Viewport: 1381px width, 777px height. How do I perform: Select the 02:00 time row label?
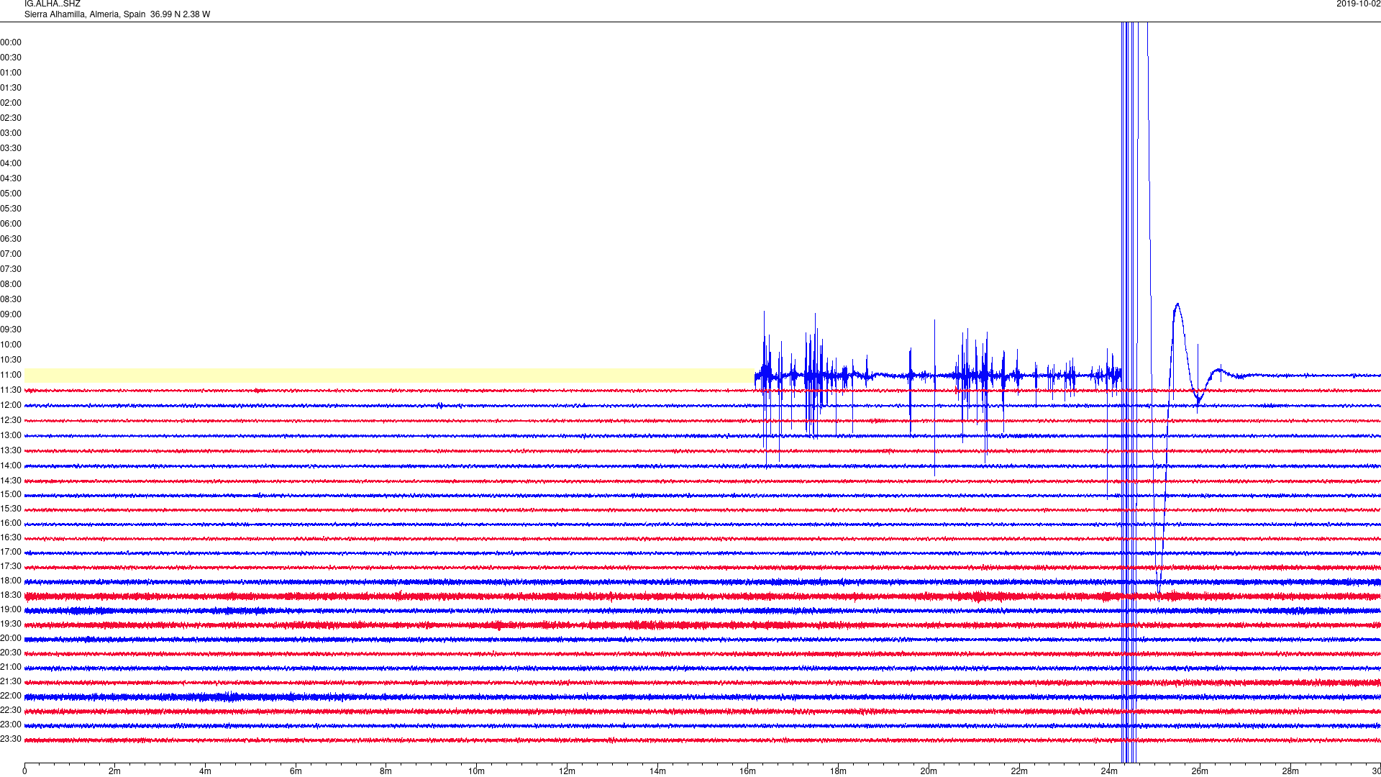coord(11,103)
